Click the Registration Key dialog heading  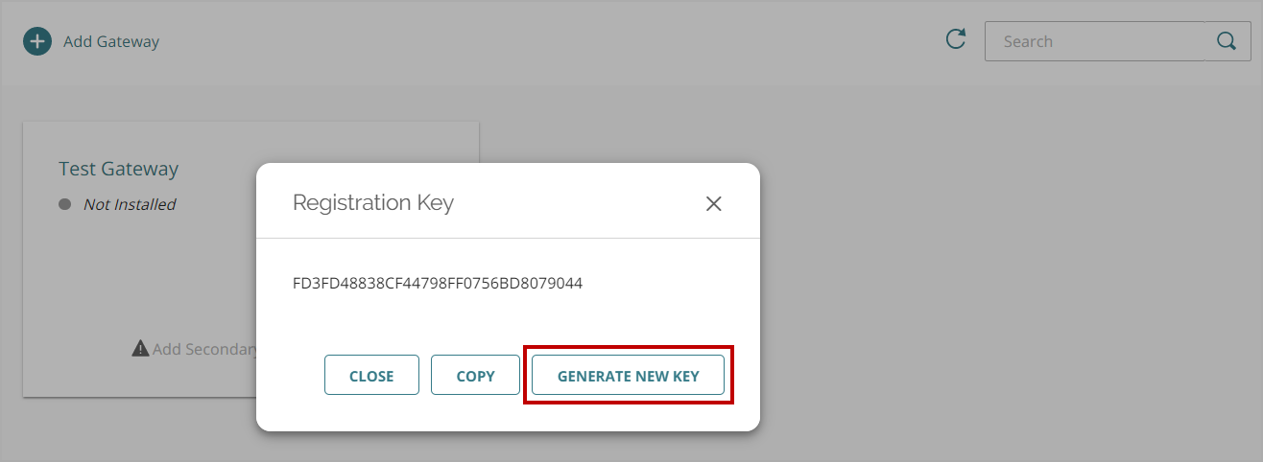[373, 202]
